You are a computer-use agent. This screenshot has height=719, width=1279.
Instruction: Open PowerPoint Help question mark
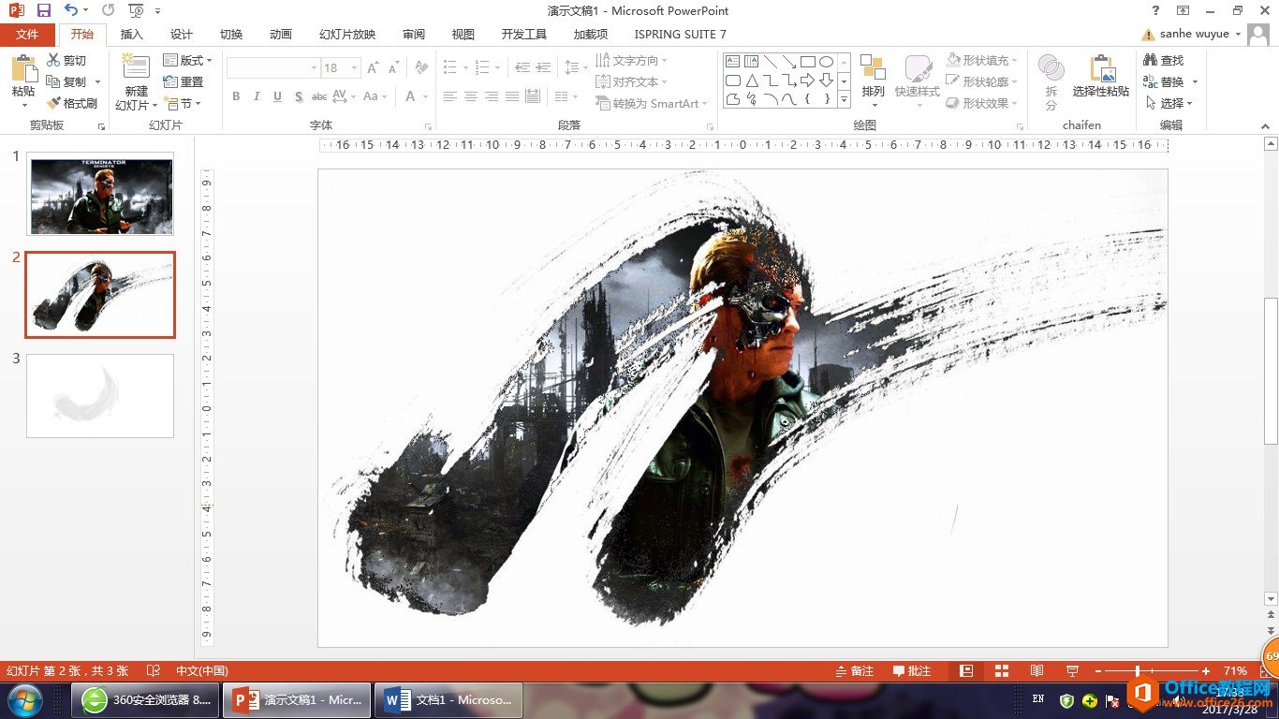pos(1156,10)
